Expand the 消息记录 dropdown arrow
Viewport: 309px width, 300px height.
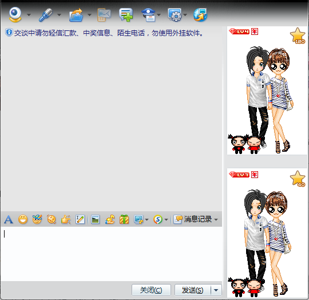click(x=216, y=219)
